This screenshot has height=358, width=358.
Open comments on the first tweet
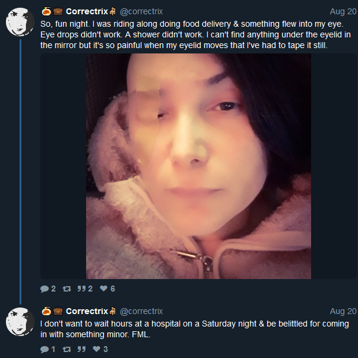point(48,289)
